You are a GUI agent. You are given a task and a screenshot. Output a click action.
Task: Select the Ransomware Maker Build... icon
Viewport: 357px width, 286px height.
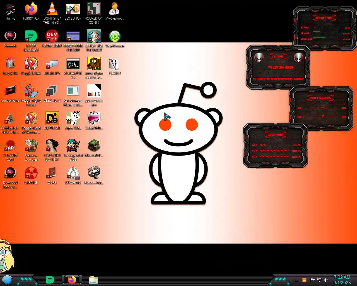point(73,96)
